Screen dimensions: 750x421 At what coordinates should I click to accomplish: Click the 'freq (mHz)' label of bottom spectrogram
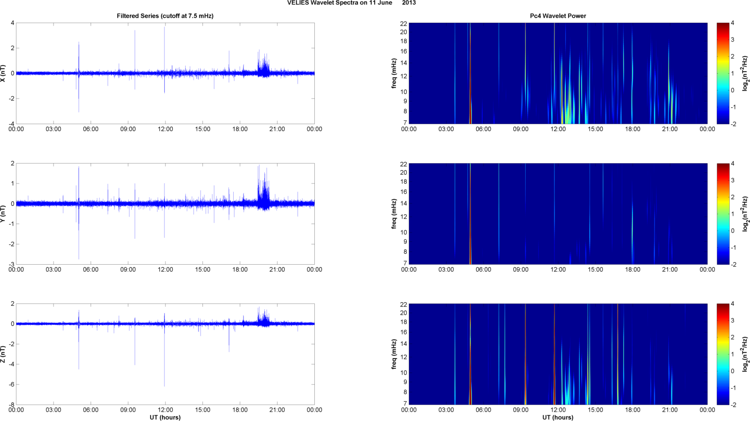[394, 354]
